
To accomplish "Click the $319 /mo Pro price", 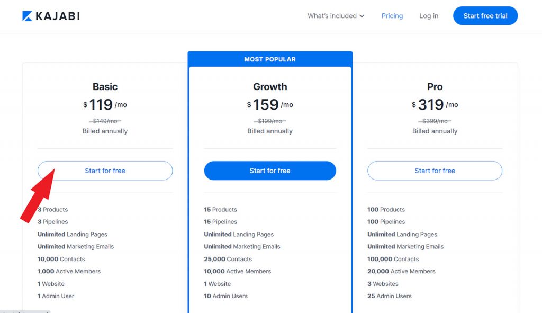I will tap(435, 104).
